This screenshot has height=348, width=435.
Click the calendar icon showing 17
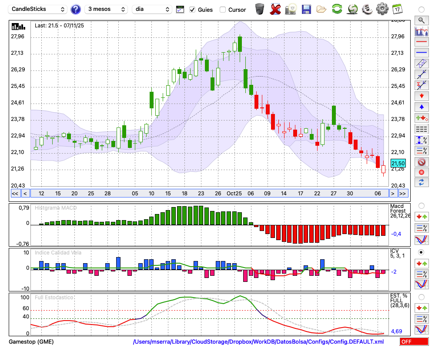[397, 9]
